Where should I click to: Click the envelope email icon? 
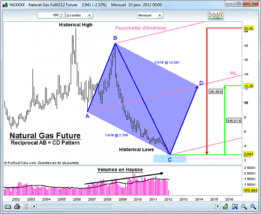tap(8, 206)
